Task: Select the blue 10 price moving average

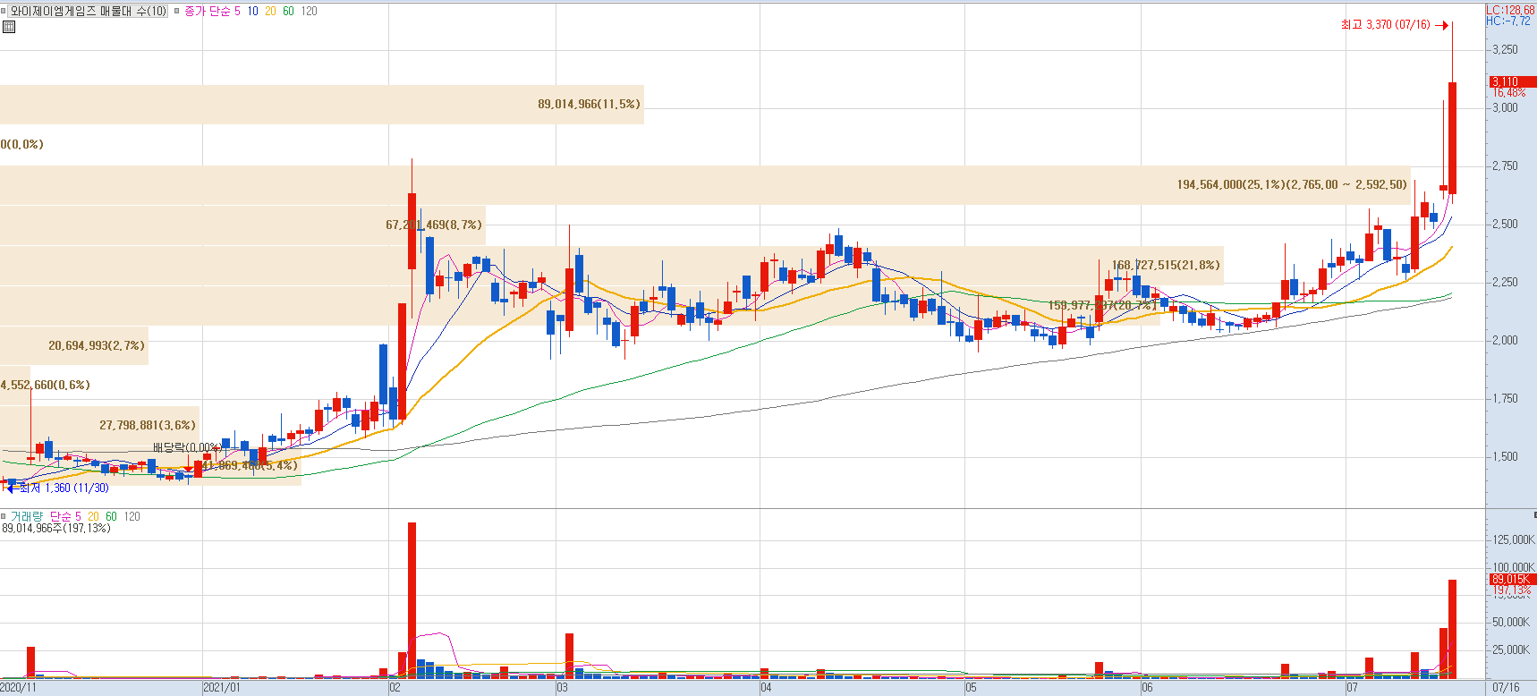Action: click(252, 12)
